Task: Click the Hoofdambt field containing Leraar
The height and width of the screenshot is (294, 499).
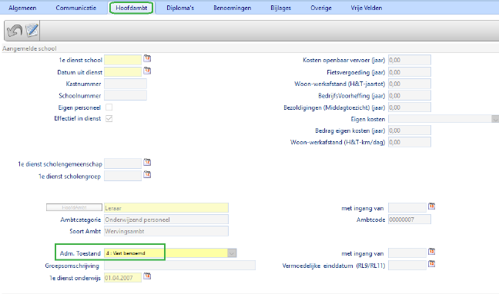Action: coord(166,208)
